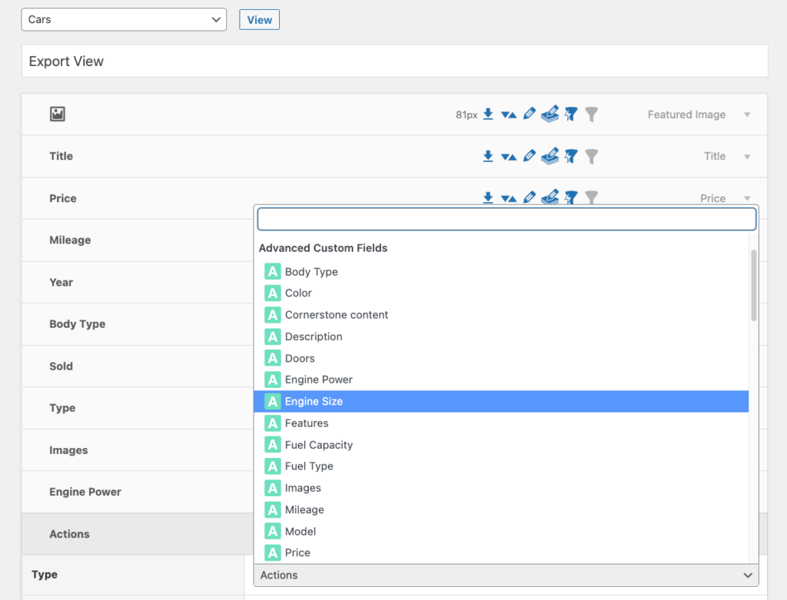
Task: Expand the Title column settings arrow
Action: click(x=747, y=157)
